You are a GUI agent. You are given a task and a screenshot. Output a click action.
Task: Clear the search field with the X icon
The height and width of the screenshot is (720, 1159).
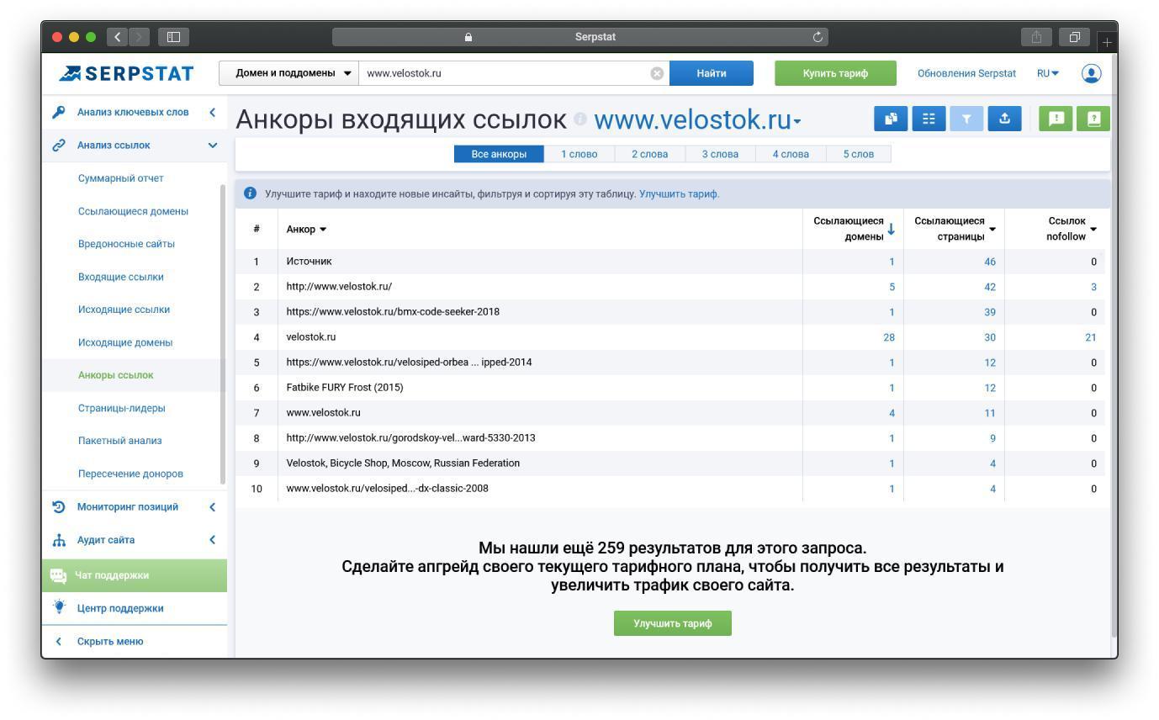pos(657,73)
